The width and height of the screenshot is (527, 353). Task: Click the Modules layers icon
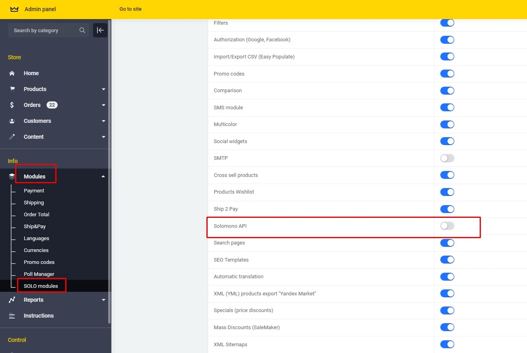pyautogui.click(x=12, y=176)
